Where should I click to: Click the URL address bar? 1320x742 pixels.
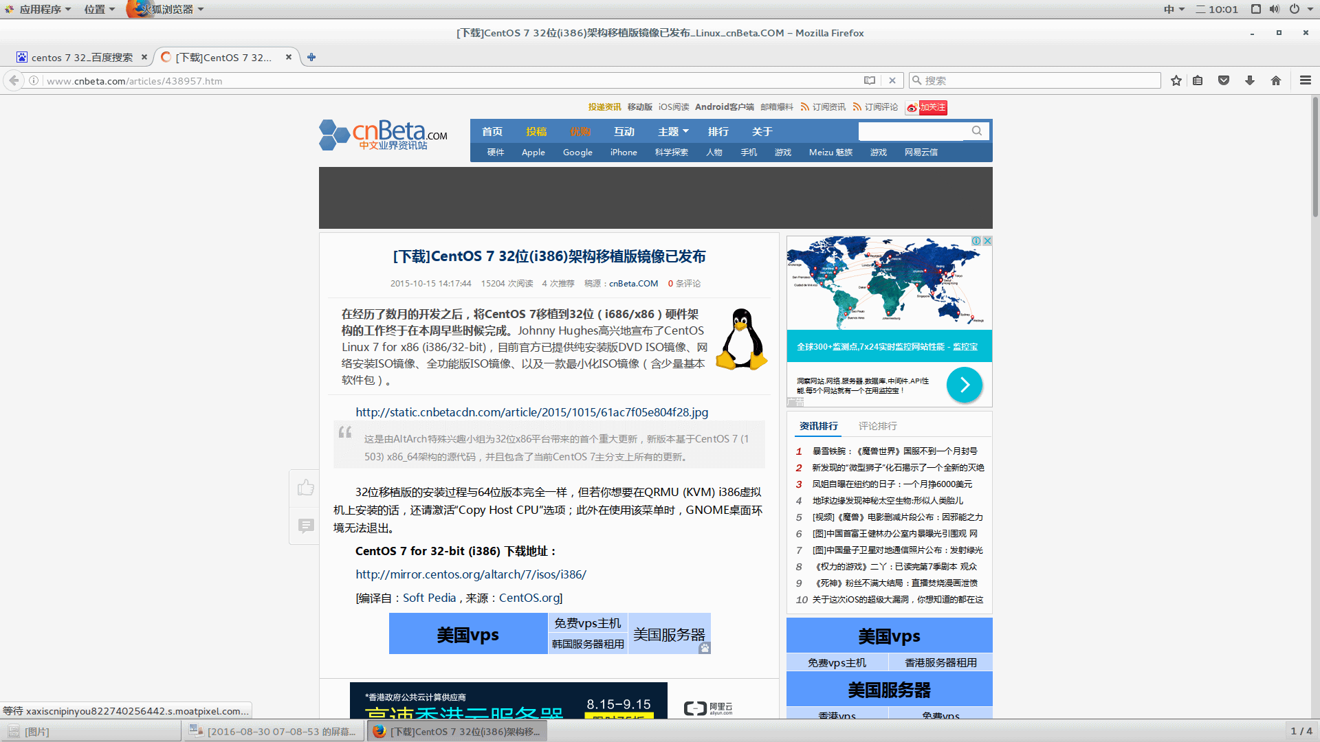(450, 80)
